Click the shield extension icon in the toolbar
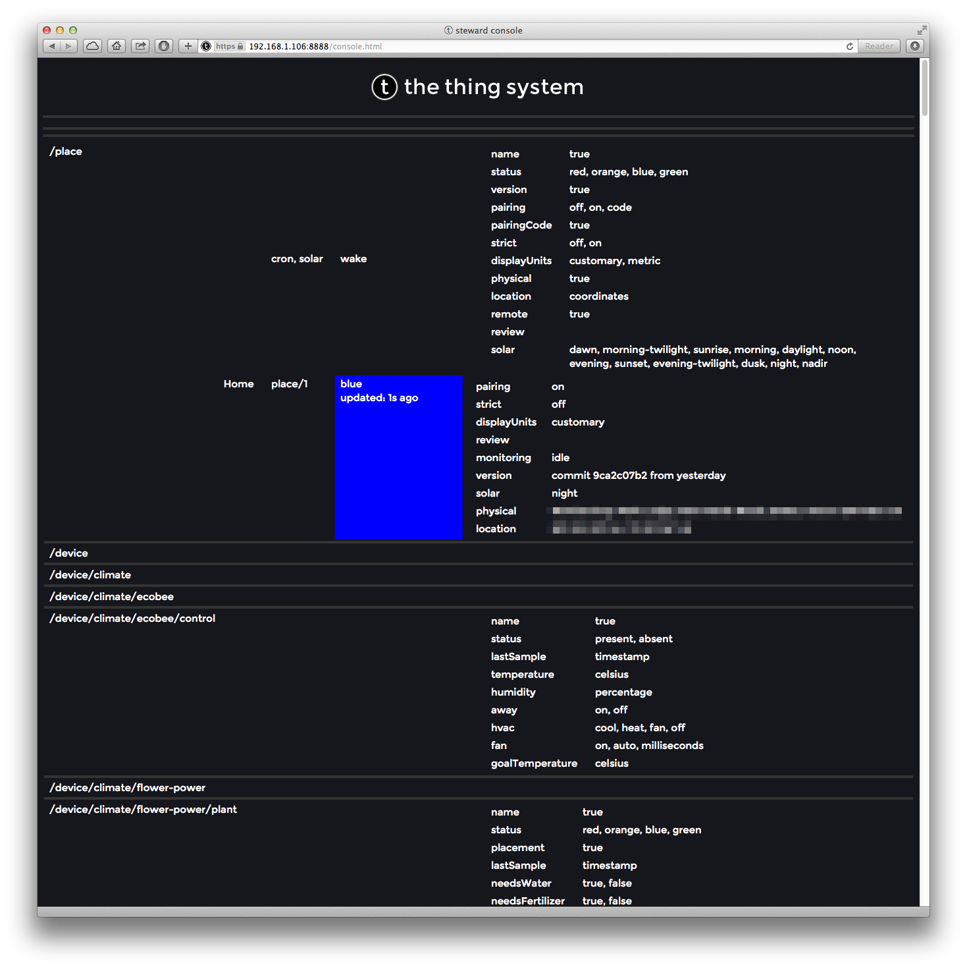967x969 pixels. click(x=164, y=46)
